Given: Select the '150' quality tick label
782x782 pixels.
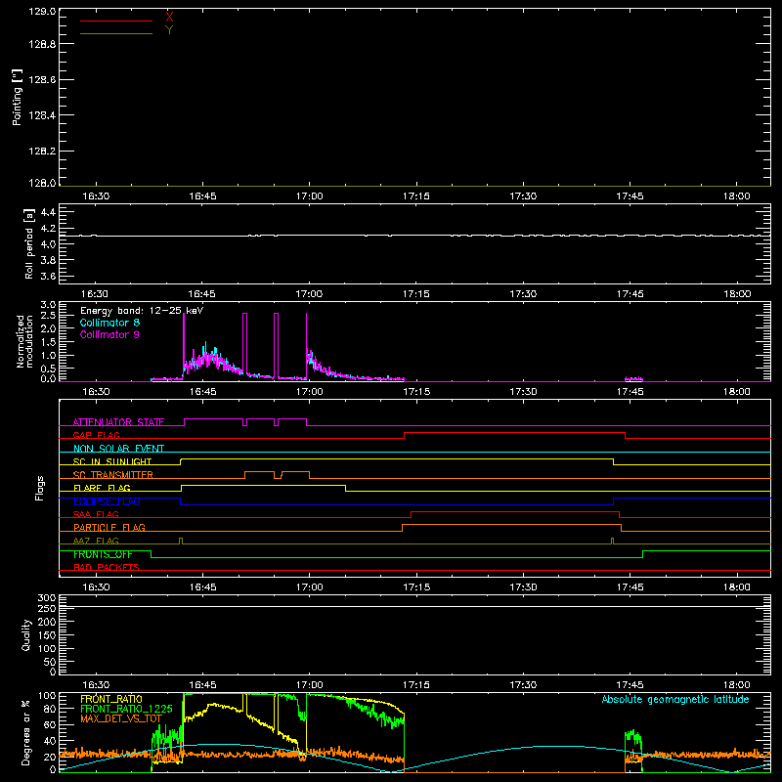Looking at the screenshot, I should coord(46,635).
